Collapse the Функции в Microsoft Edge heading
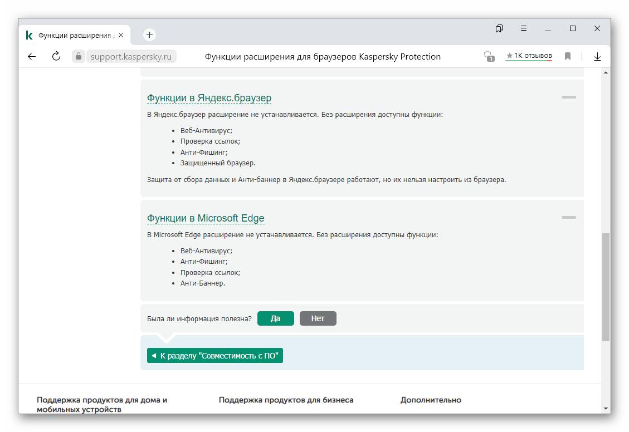This screenshot has height=432, width=629. coord(206,218)
